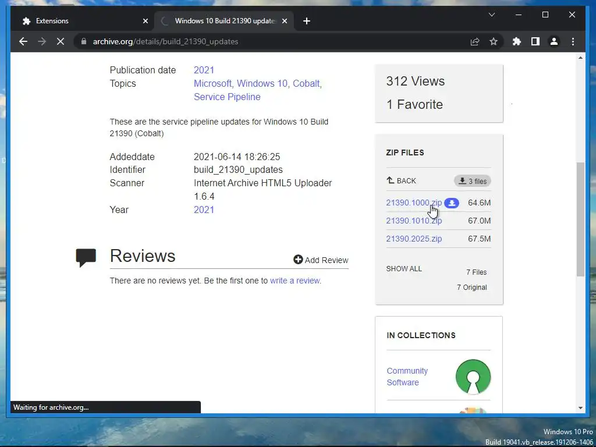Bookmark this tab with the star icon
The height and width of the screenshot is (447, 596).
494,41
